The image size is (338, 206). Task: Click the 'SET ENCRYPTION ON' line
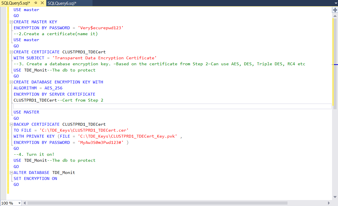[35, 179]
